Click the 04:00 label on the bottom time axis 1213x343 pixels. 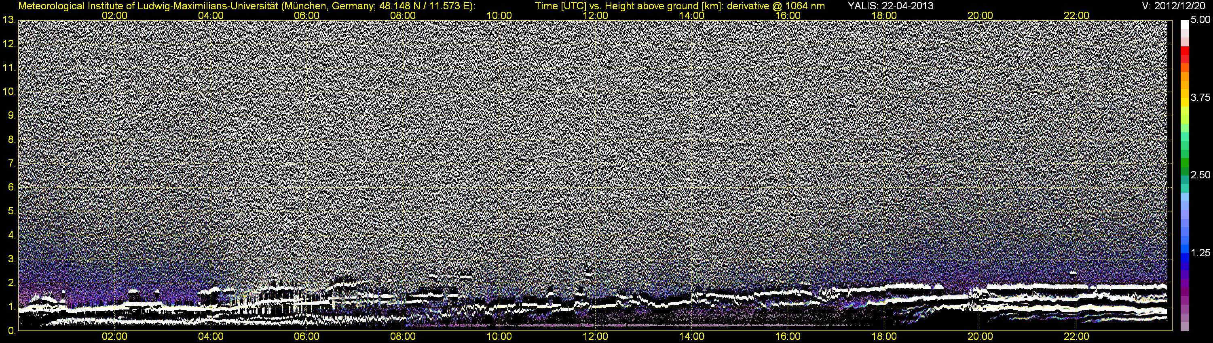(x=211, y=337)
